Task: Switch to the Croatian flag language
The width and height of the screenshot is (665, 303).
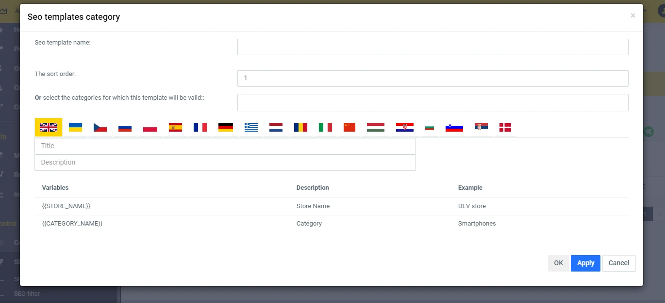Action: (404, 127)
